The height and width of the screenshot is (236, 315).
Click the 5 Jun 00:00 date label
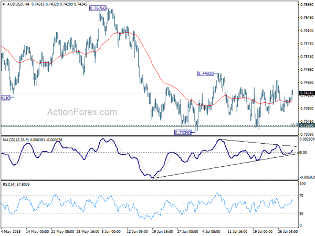[111, 231]
